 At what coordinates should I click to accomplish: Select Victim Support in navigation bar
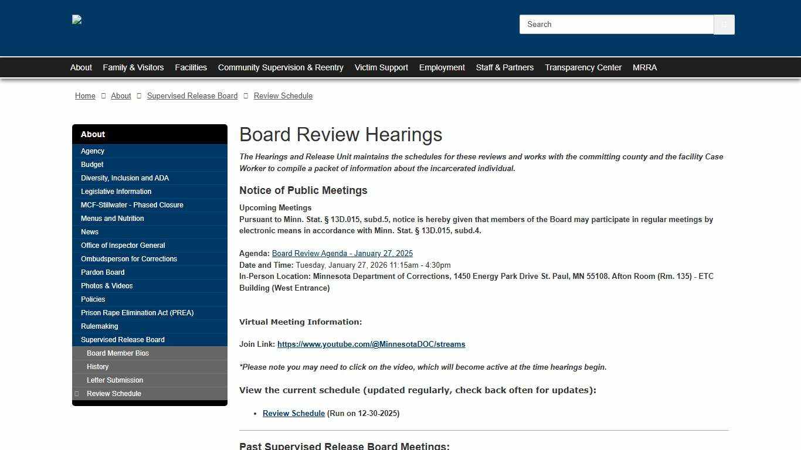(381, 67)
